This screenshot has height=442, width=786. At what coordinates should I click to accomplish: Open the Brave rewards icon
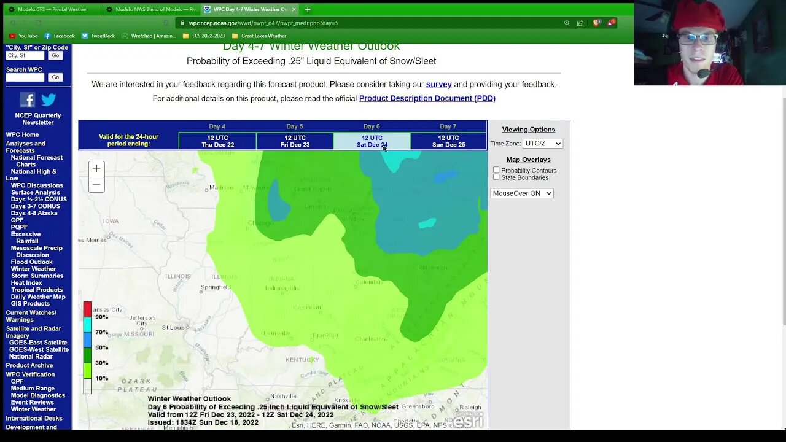pos(612,23)
